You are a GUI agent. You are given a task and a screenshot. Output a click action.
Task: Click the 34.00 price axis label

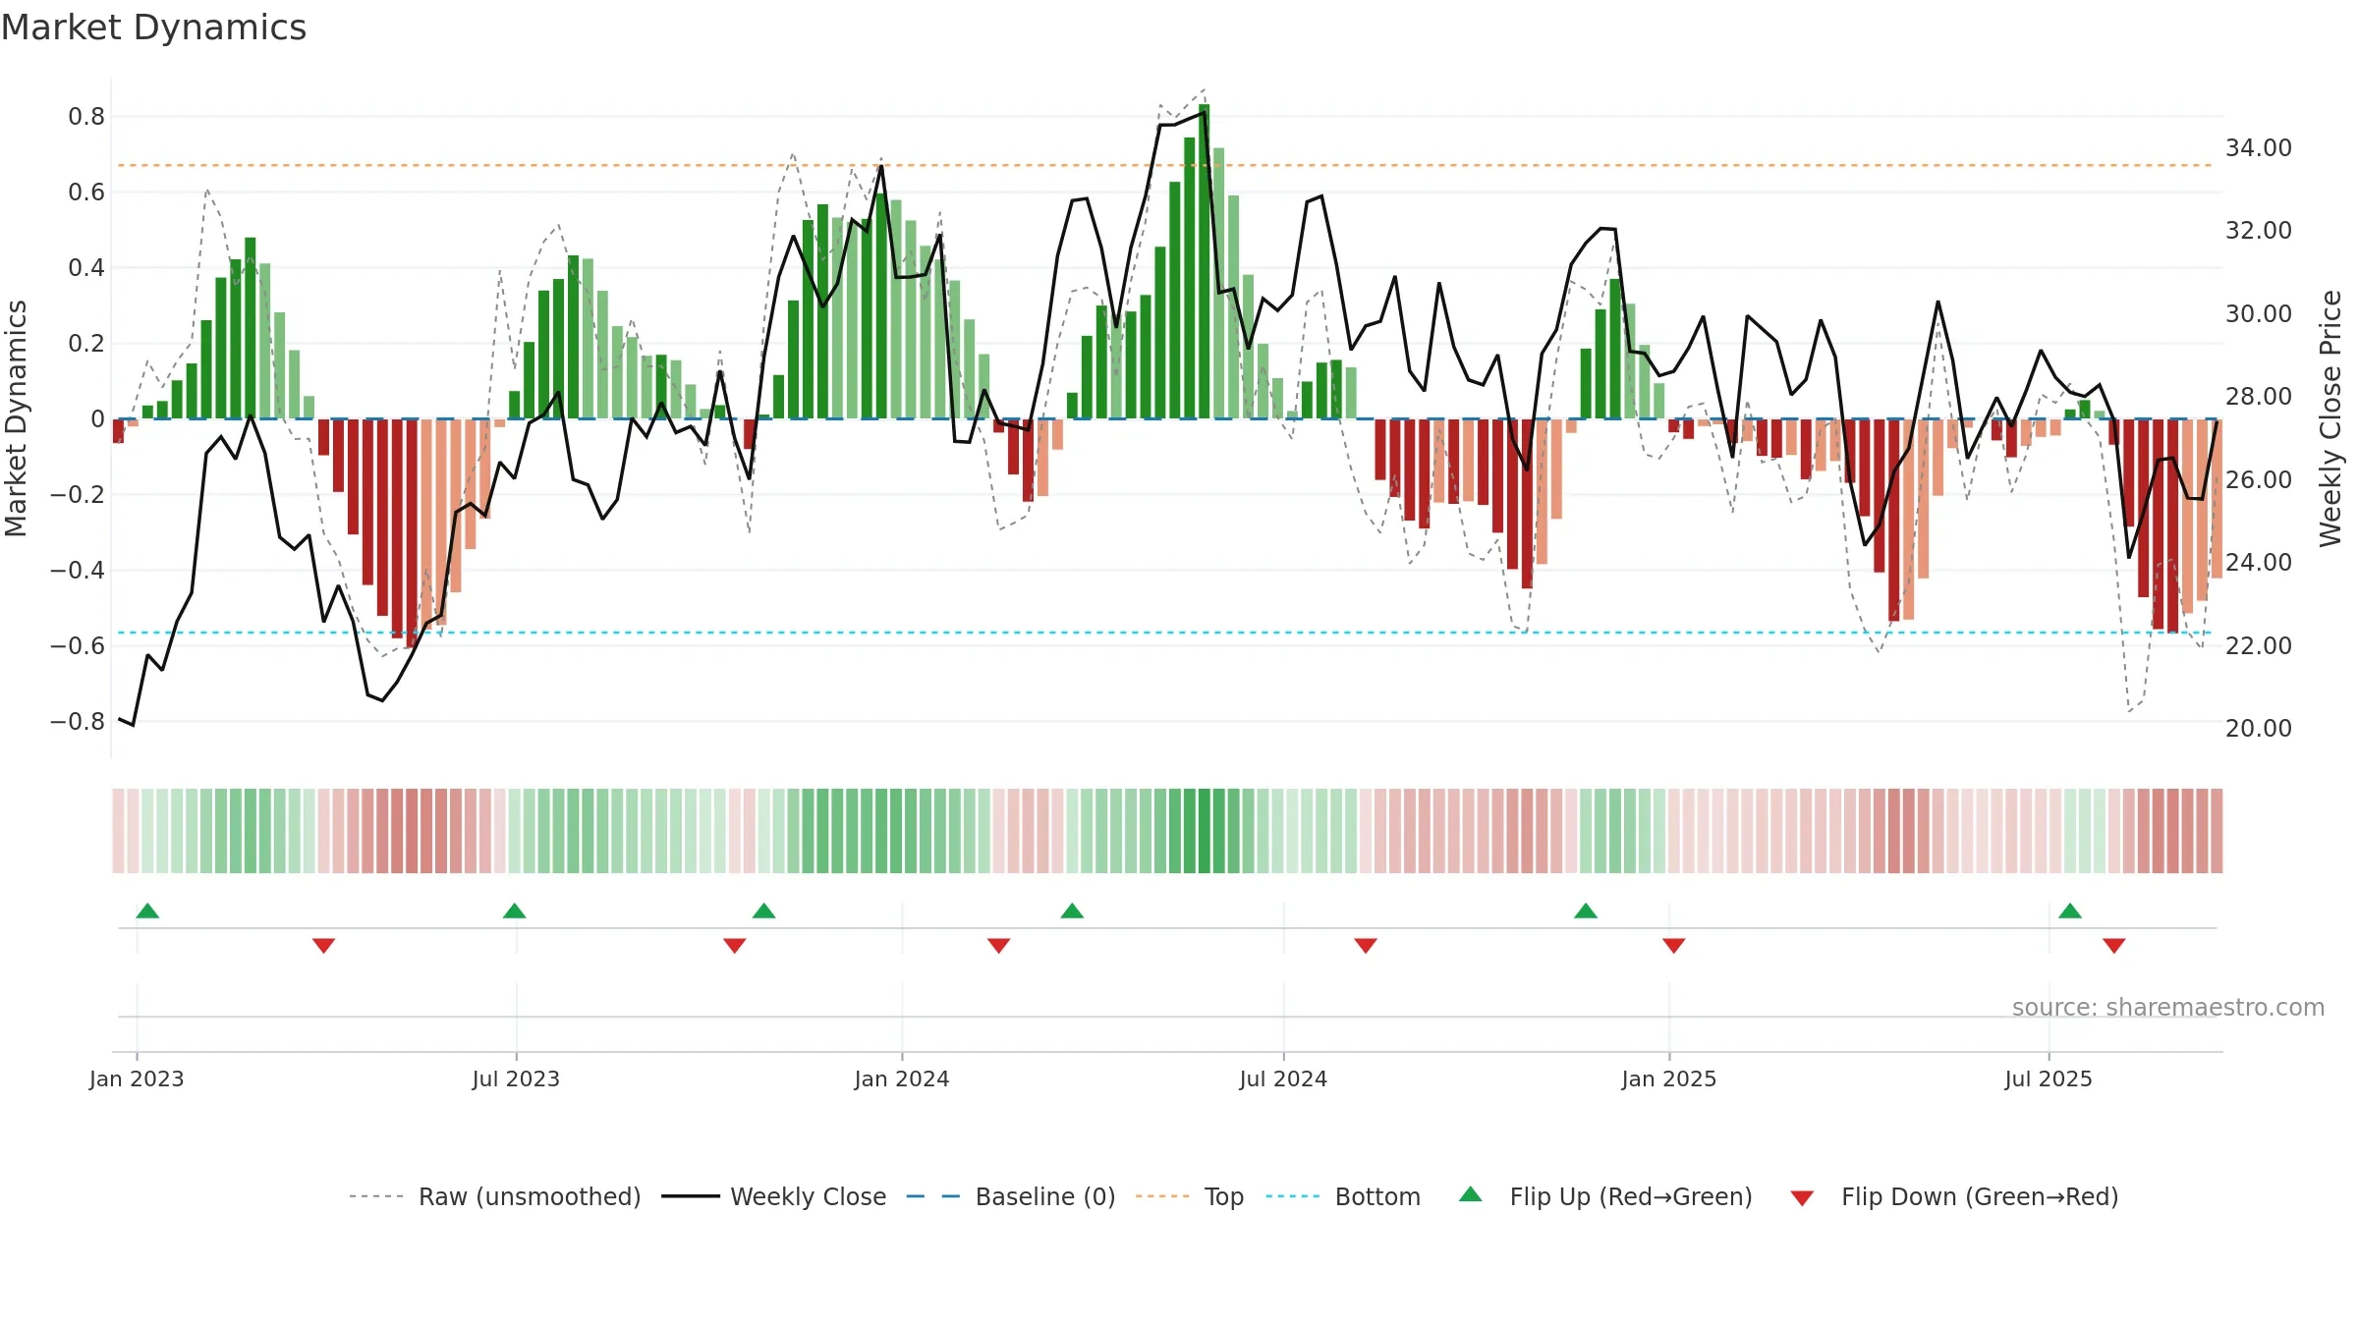coord(2259,147)
